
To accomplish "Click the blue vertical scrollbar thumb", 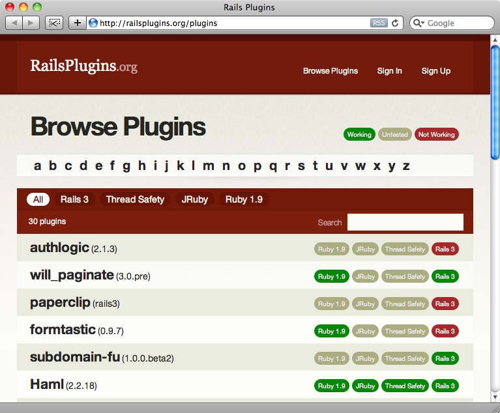I will point(495,102).
